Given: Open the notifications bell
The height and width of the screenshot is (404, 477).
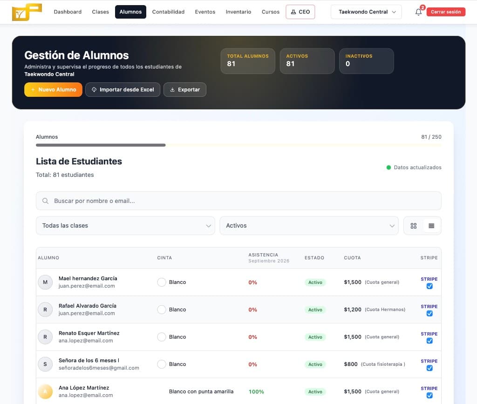Looking at the screenshot, I should 419,12.
